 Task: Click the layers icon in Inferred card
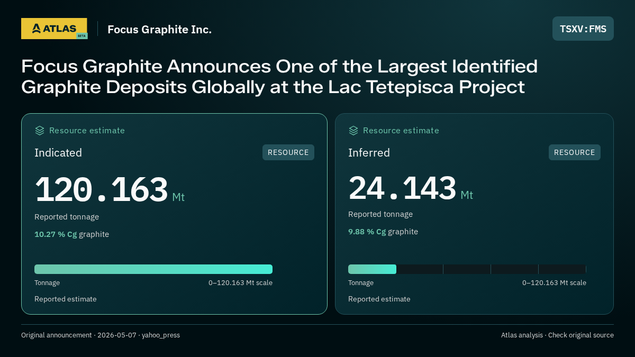[353, 131]
